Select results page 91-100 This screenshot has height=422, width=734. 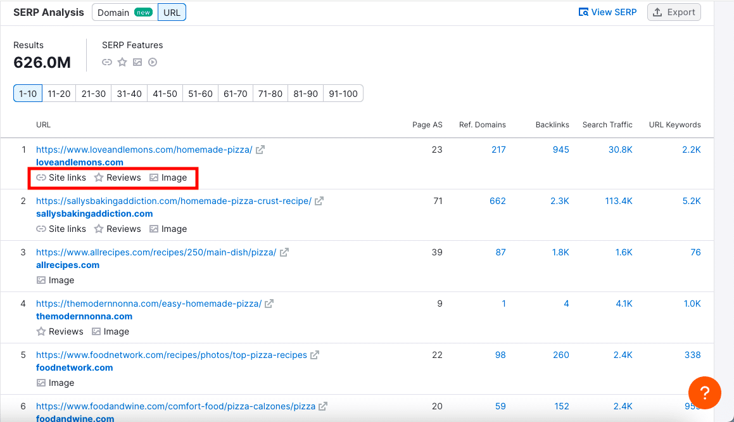(x=343, y=94)
